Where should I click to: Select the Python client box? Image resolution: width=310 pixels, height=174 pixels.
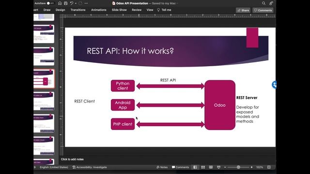[x=123, y=86]
